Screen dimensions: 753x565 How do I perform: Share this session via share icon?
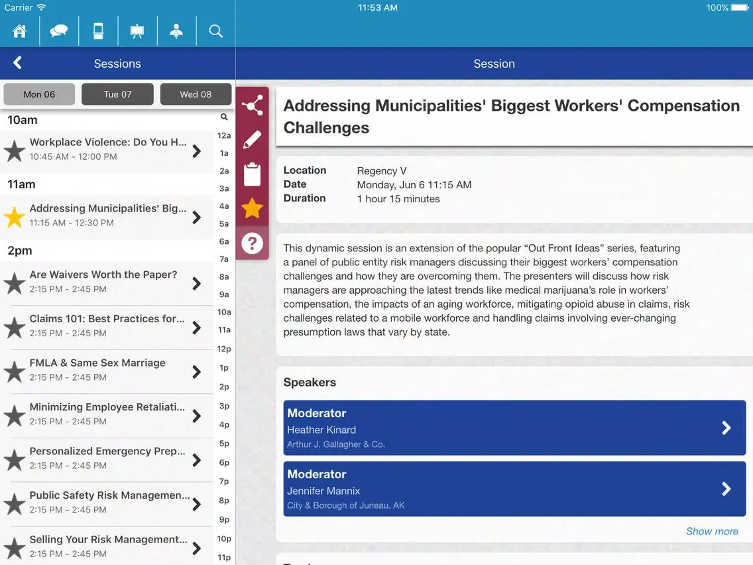click(252, 105)
